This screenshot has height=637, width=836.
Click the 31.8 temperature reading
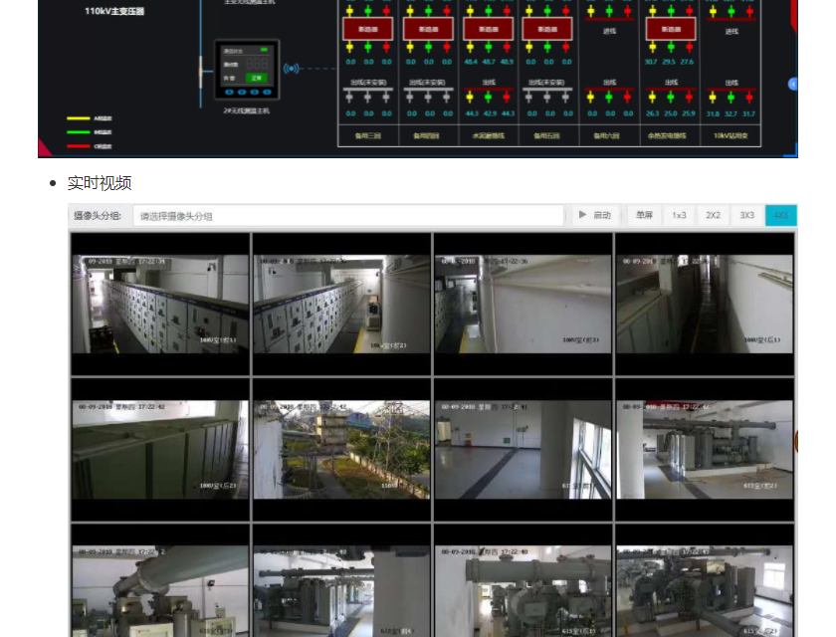click(713, 113)
